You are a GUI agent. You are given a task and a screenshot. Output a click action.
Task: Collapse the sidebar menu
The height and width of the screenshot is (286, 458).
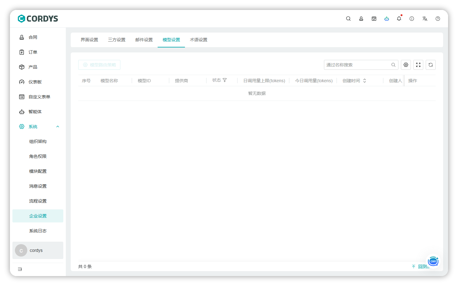[x=20, y=269]
